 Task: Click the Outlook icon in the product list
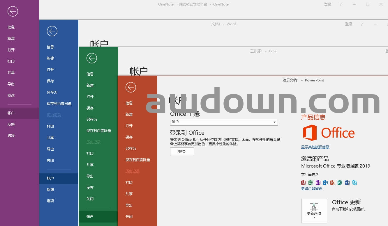[325, 183]
